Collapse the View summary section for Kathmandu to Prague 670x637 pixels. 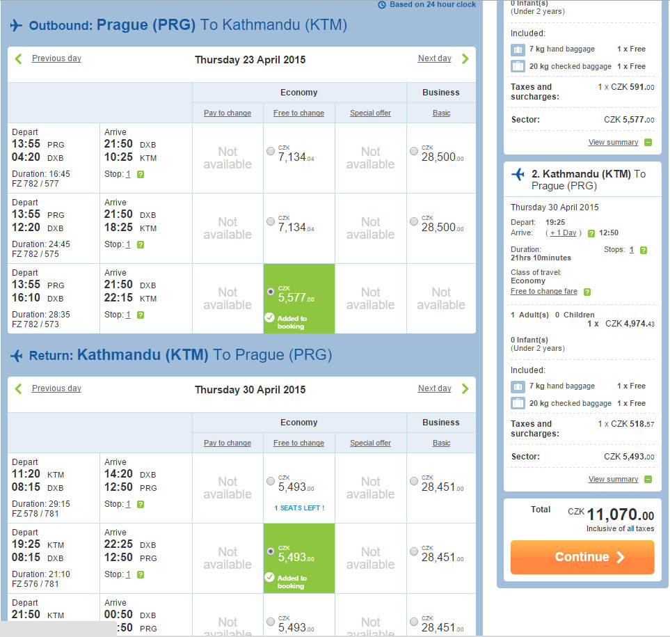[648, 479]
